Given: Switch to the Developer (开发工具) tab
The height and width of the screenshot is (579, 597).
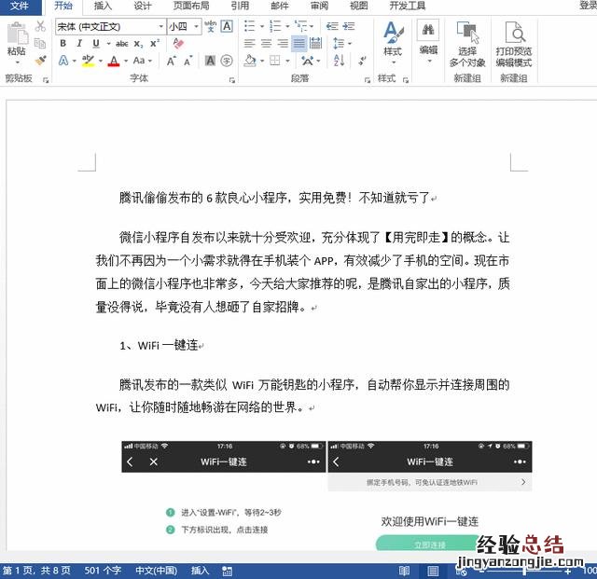Looking at the screenshot, I should pos(407,6).
